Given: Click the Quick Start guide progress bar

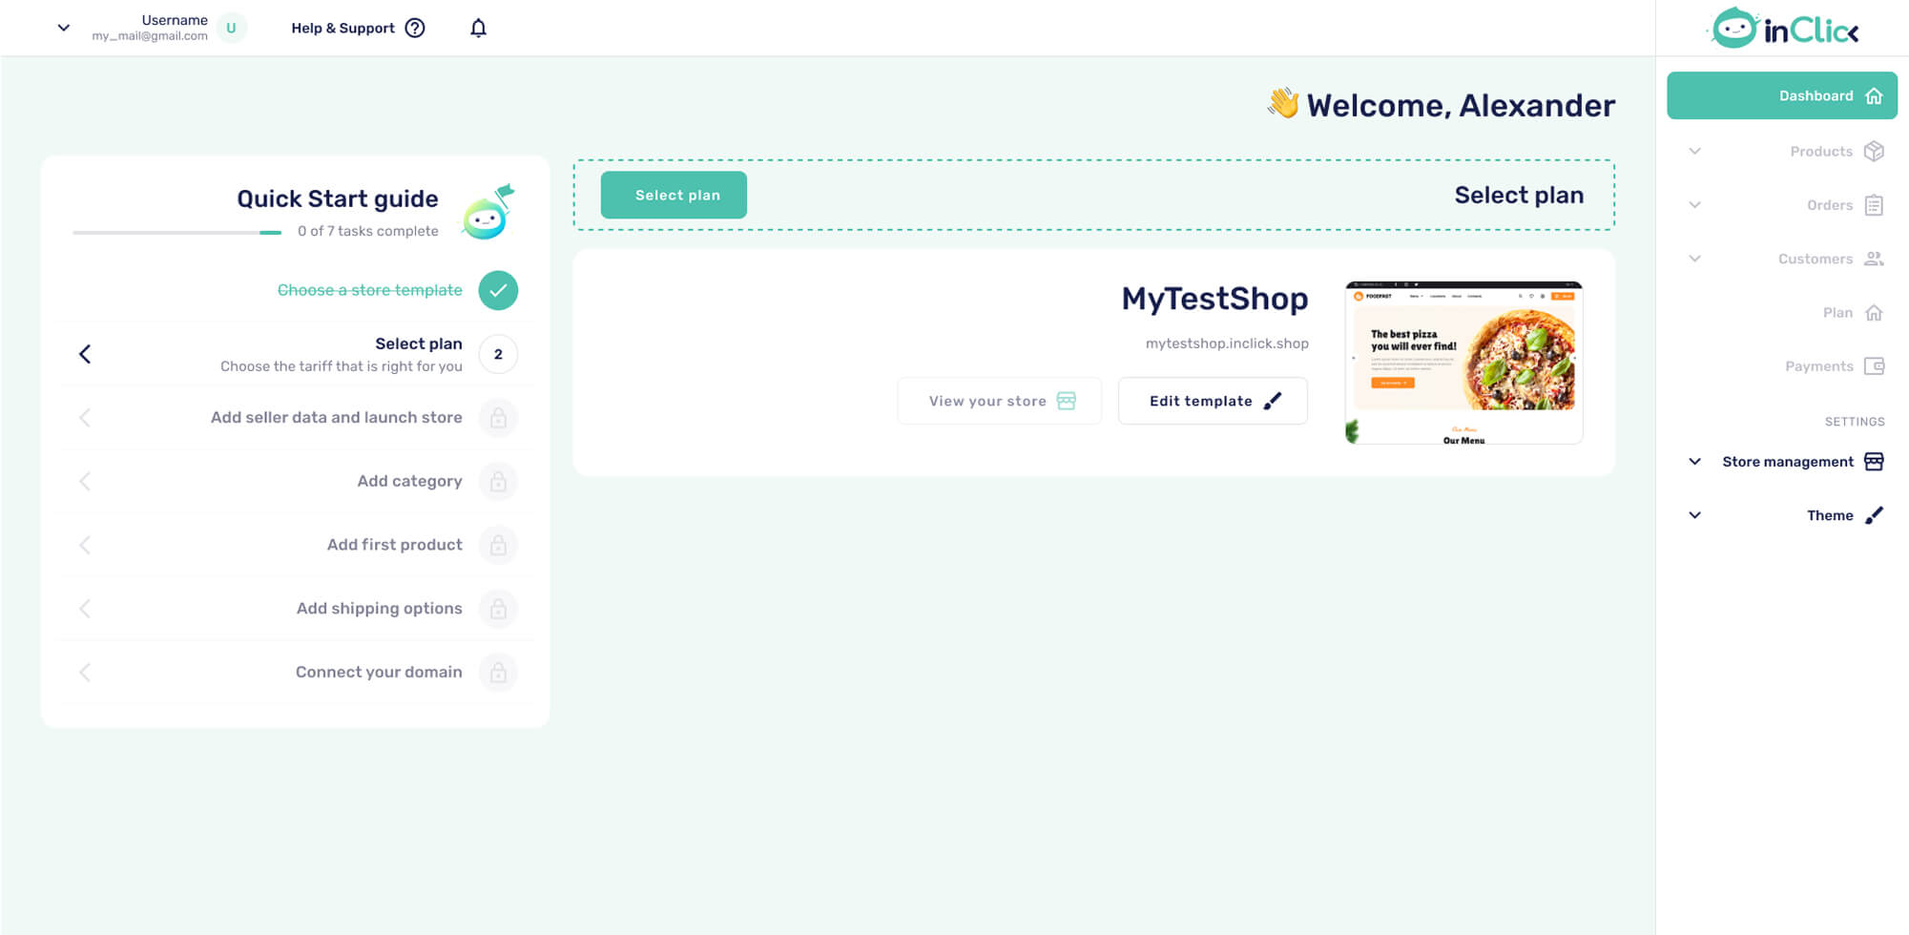Looking at the screenshot, I should (176, 232).
